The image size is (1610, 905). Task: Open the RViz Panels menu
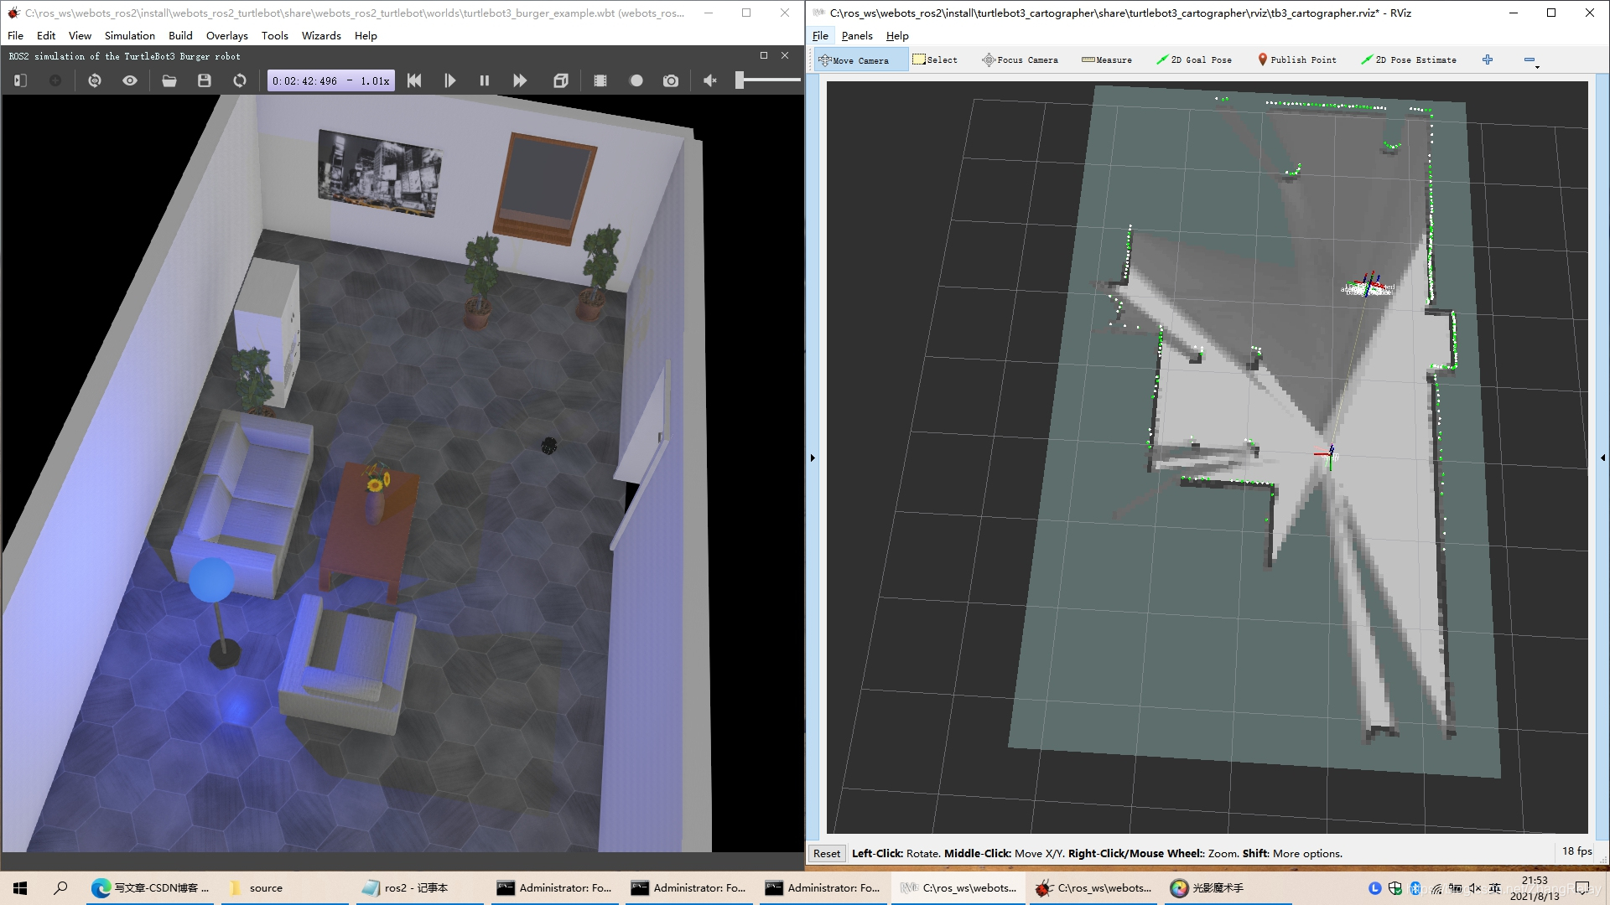(x=856, y=35)
